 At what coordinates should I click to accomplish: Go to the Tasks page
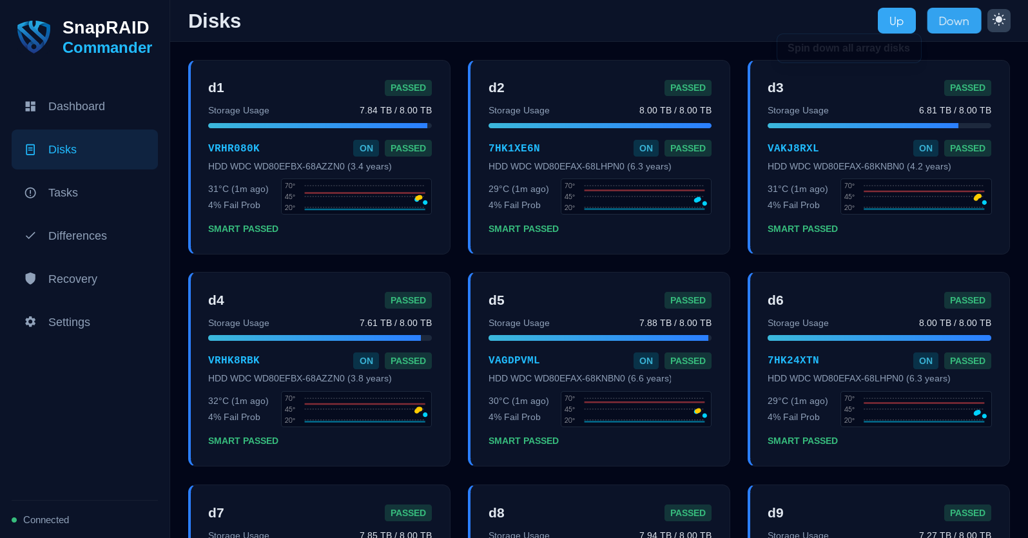coord(84,193)
